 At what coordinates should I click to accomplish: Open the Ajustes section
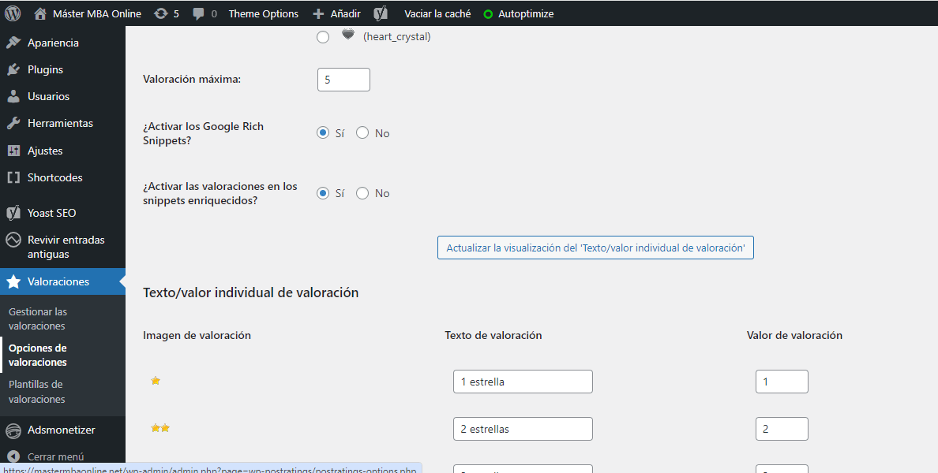tap(45, 151)
